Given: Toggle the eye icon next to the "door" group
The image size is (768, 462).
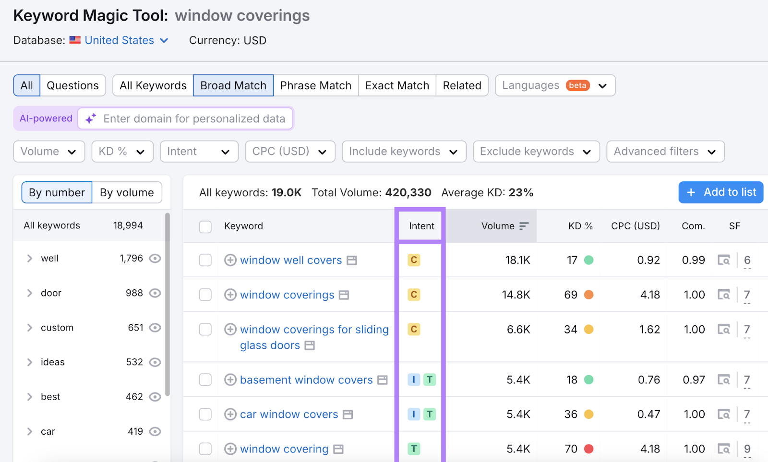Looking at the screenshot, I should pos(155,293).
